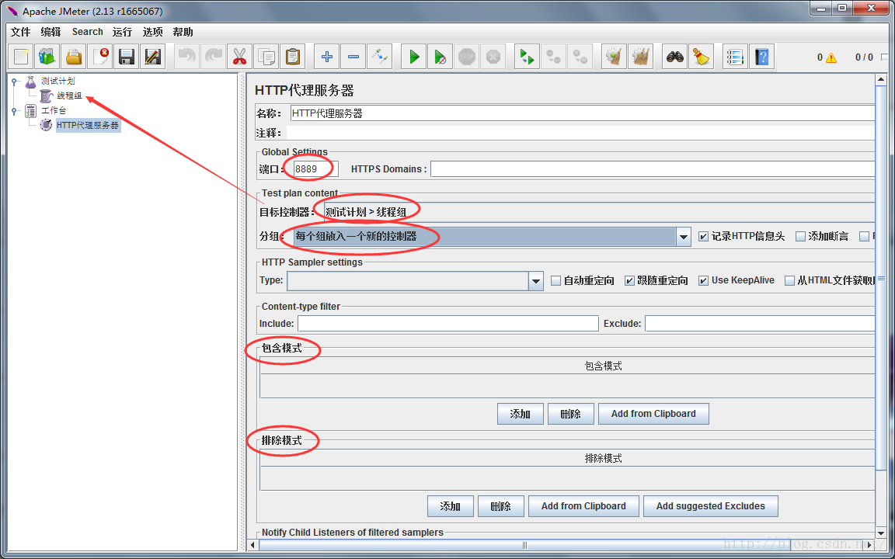Open the Type dropdown arrow
The image size is (895, 559).
coord(536,280)
